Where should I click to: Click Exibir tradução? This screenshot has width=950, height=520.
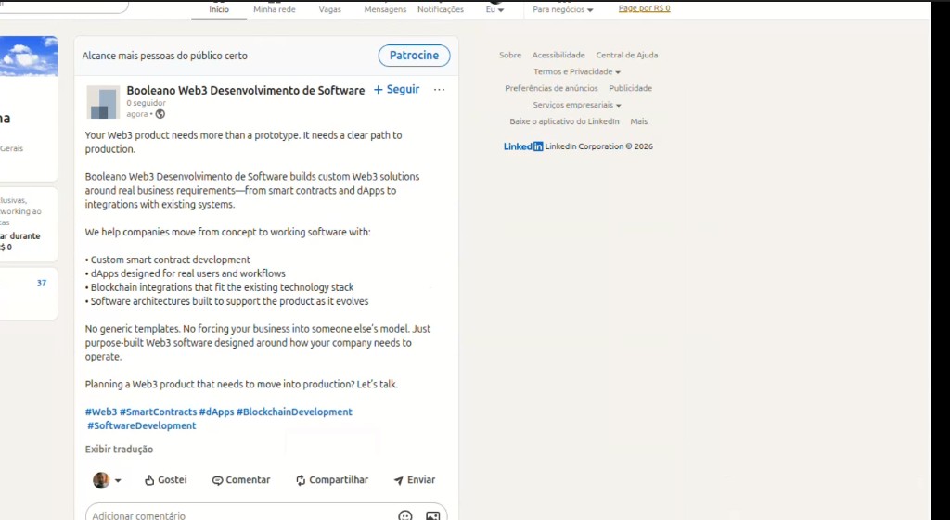[x=119, y=450]
